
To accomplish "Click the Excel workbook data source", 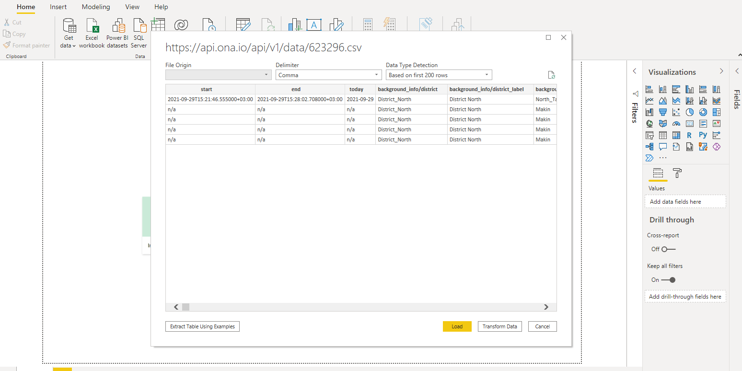I will (92, 34).
